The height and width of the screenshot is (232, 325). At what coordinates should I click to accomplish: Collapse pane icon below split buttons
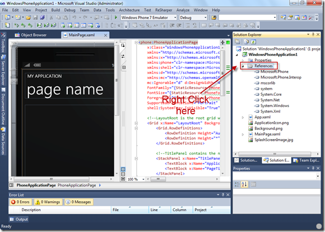coord(123,179)
